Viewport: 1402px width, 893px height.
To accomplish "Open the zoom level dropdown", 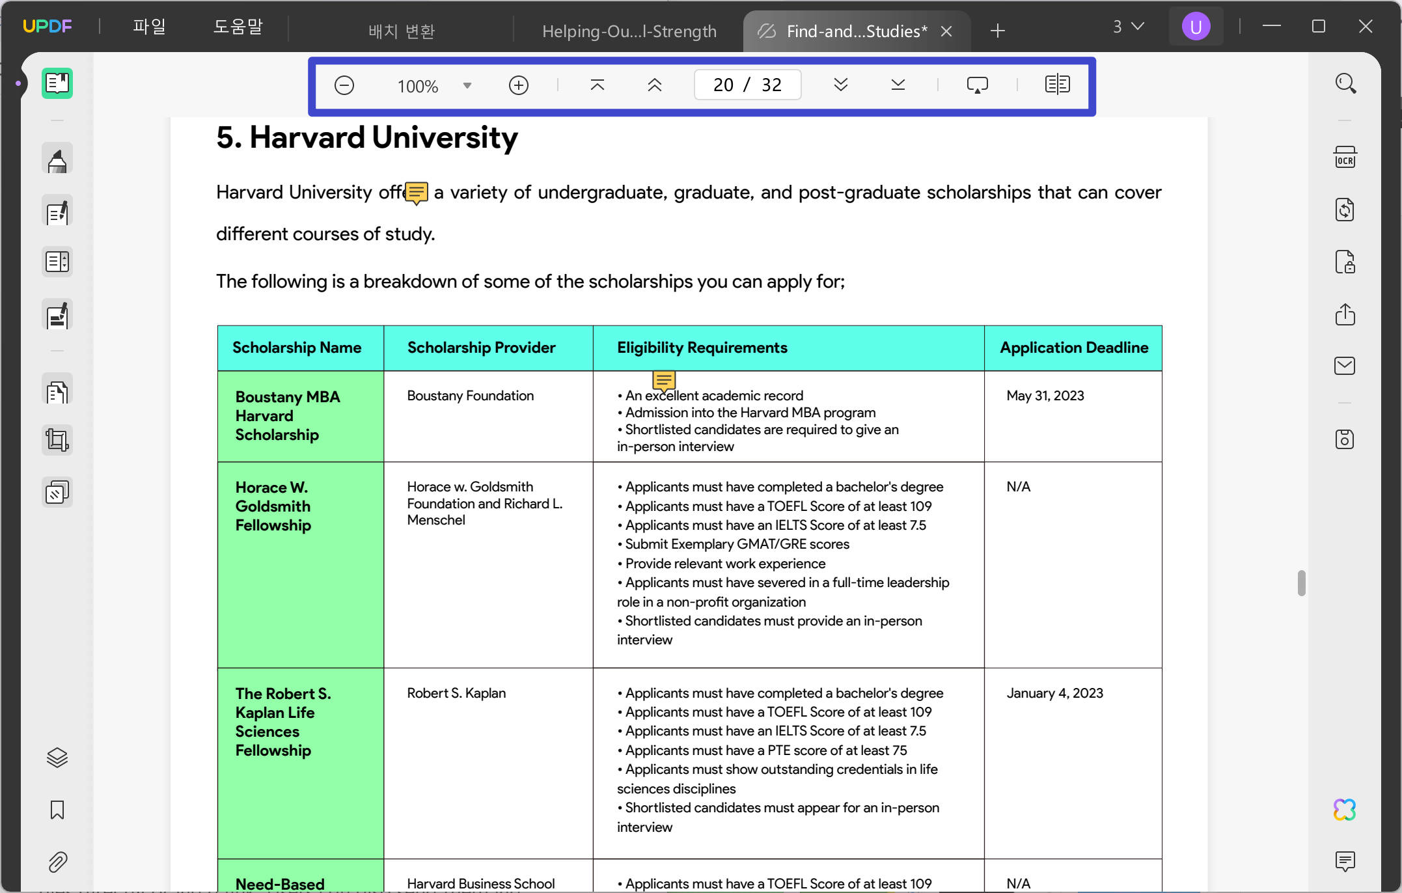I will 467,86.
